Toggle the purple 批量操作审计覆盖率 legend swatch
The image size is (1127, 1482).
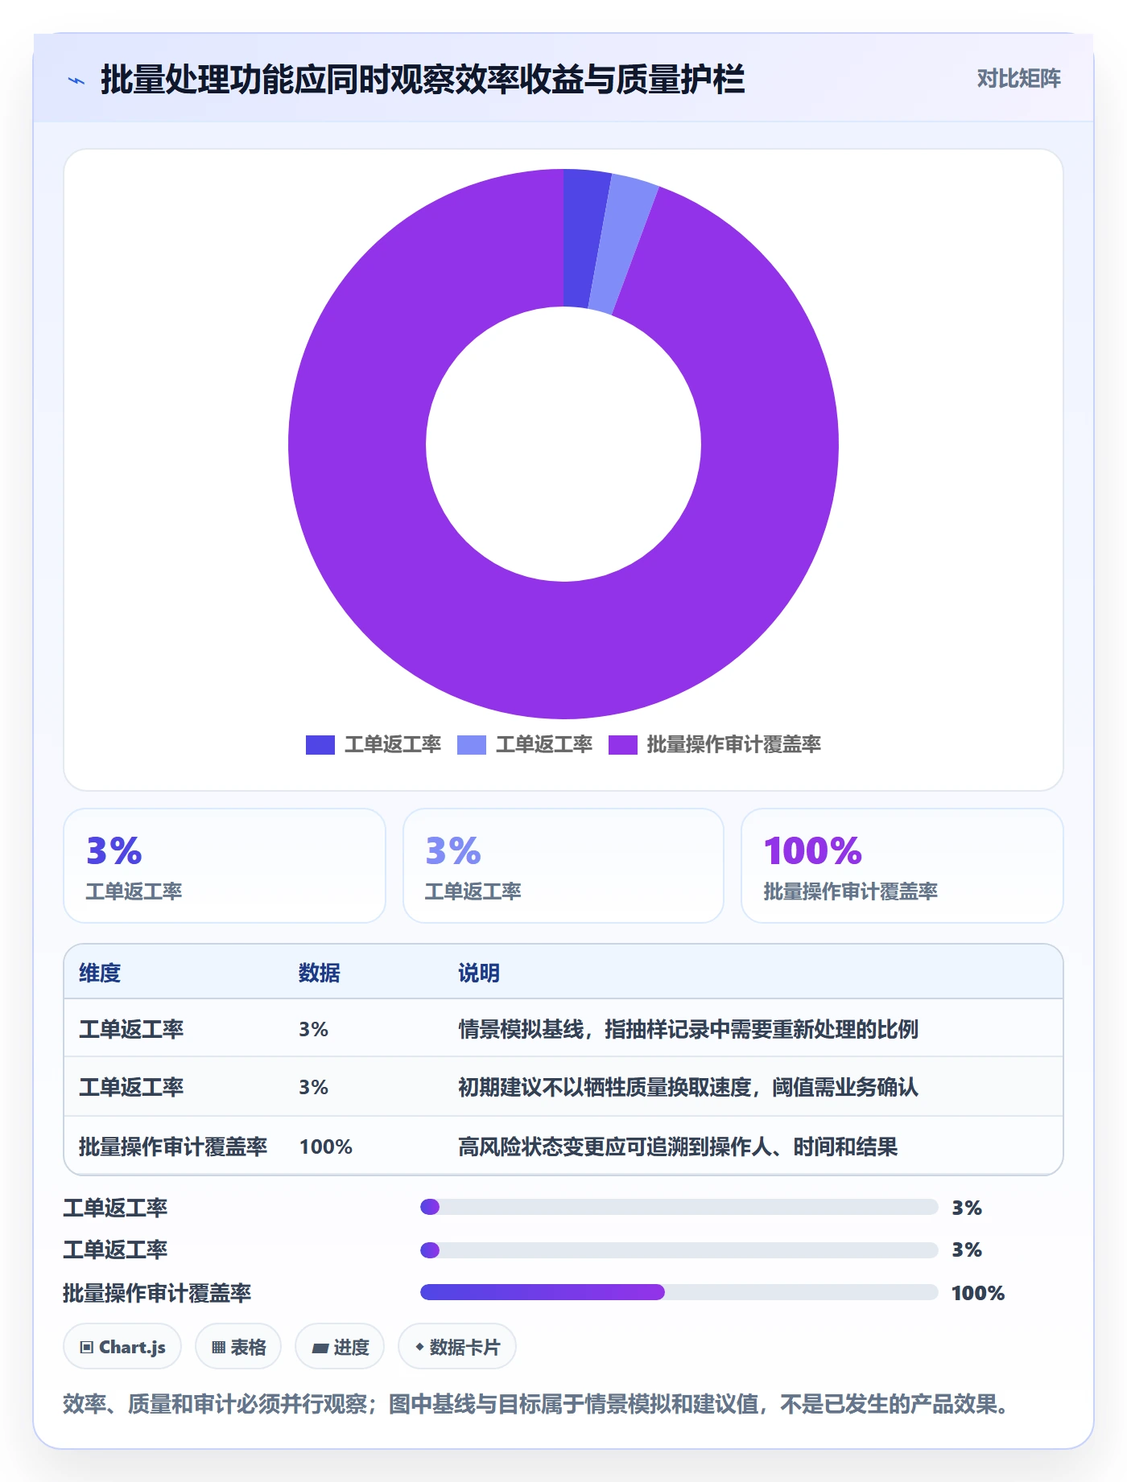point(622,744)
